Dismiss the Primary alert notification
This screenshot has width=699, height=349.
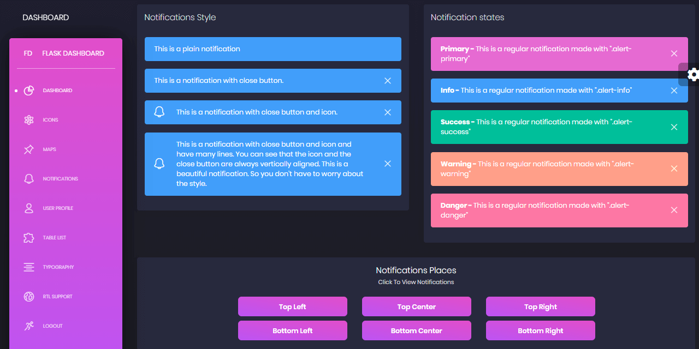[x=674, y=53]
